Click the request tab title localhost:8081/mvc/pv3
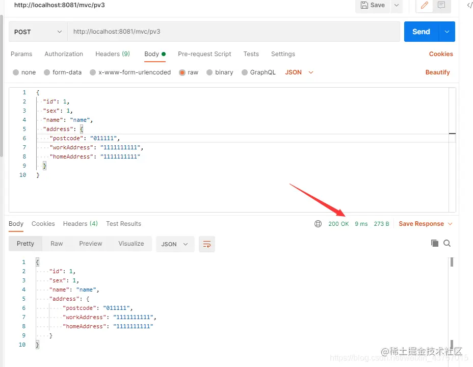The height and width of the screenshot is (367, 473). [60, 5]
